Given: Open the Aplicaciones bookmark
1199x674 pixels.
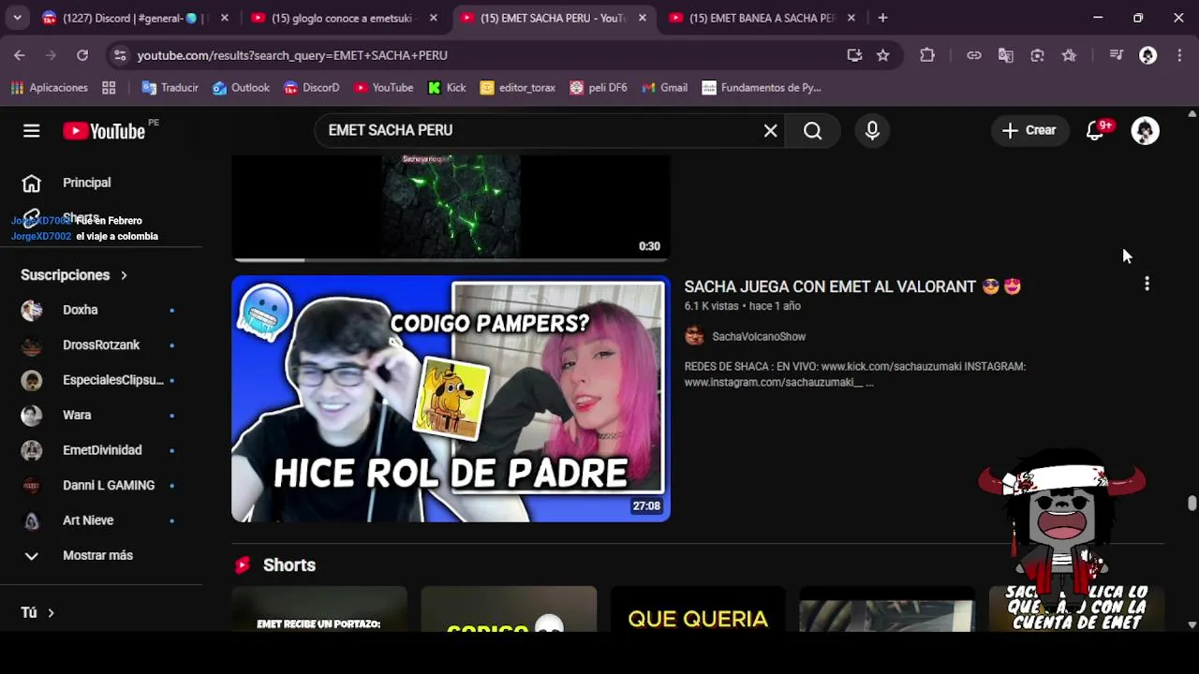Looking at the screenshot, I should point(49,88).
